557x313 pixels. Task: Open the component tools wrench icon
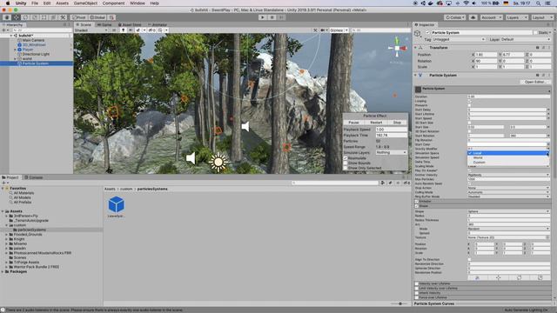point(315,30)
